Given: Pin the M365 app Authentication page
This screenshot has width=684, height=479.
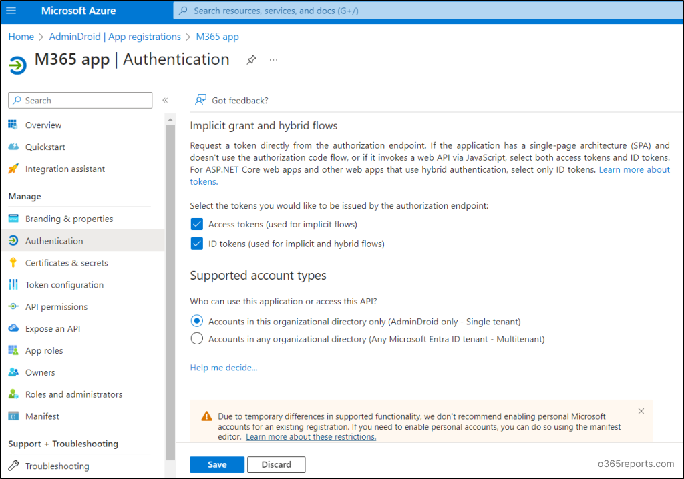Looking at the screenshot, I should pos(251,60).
